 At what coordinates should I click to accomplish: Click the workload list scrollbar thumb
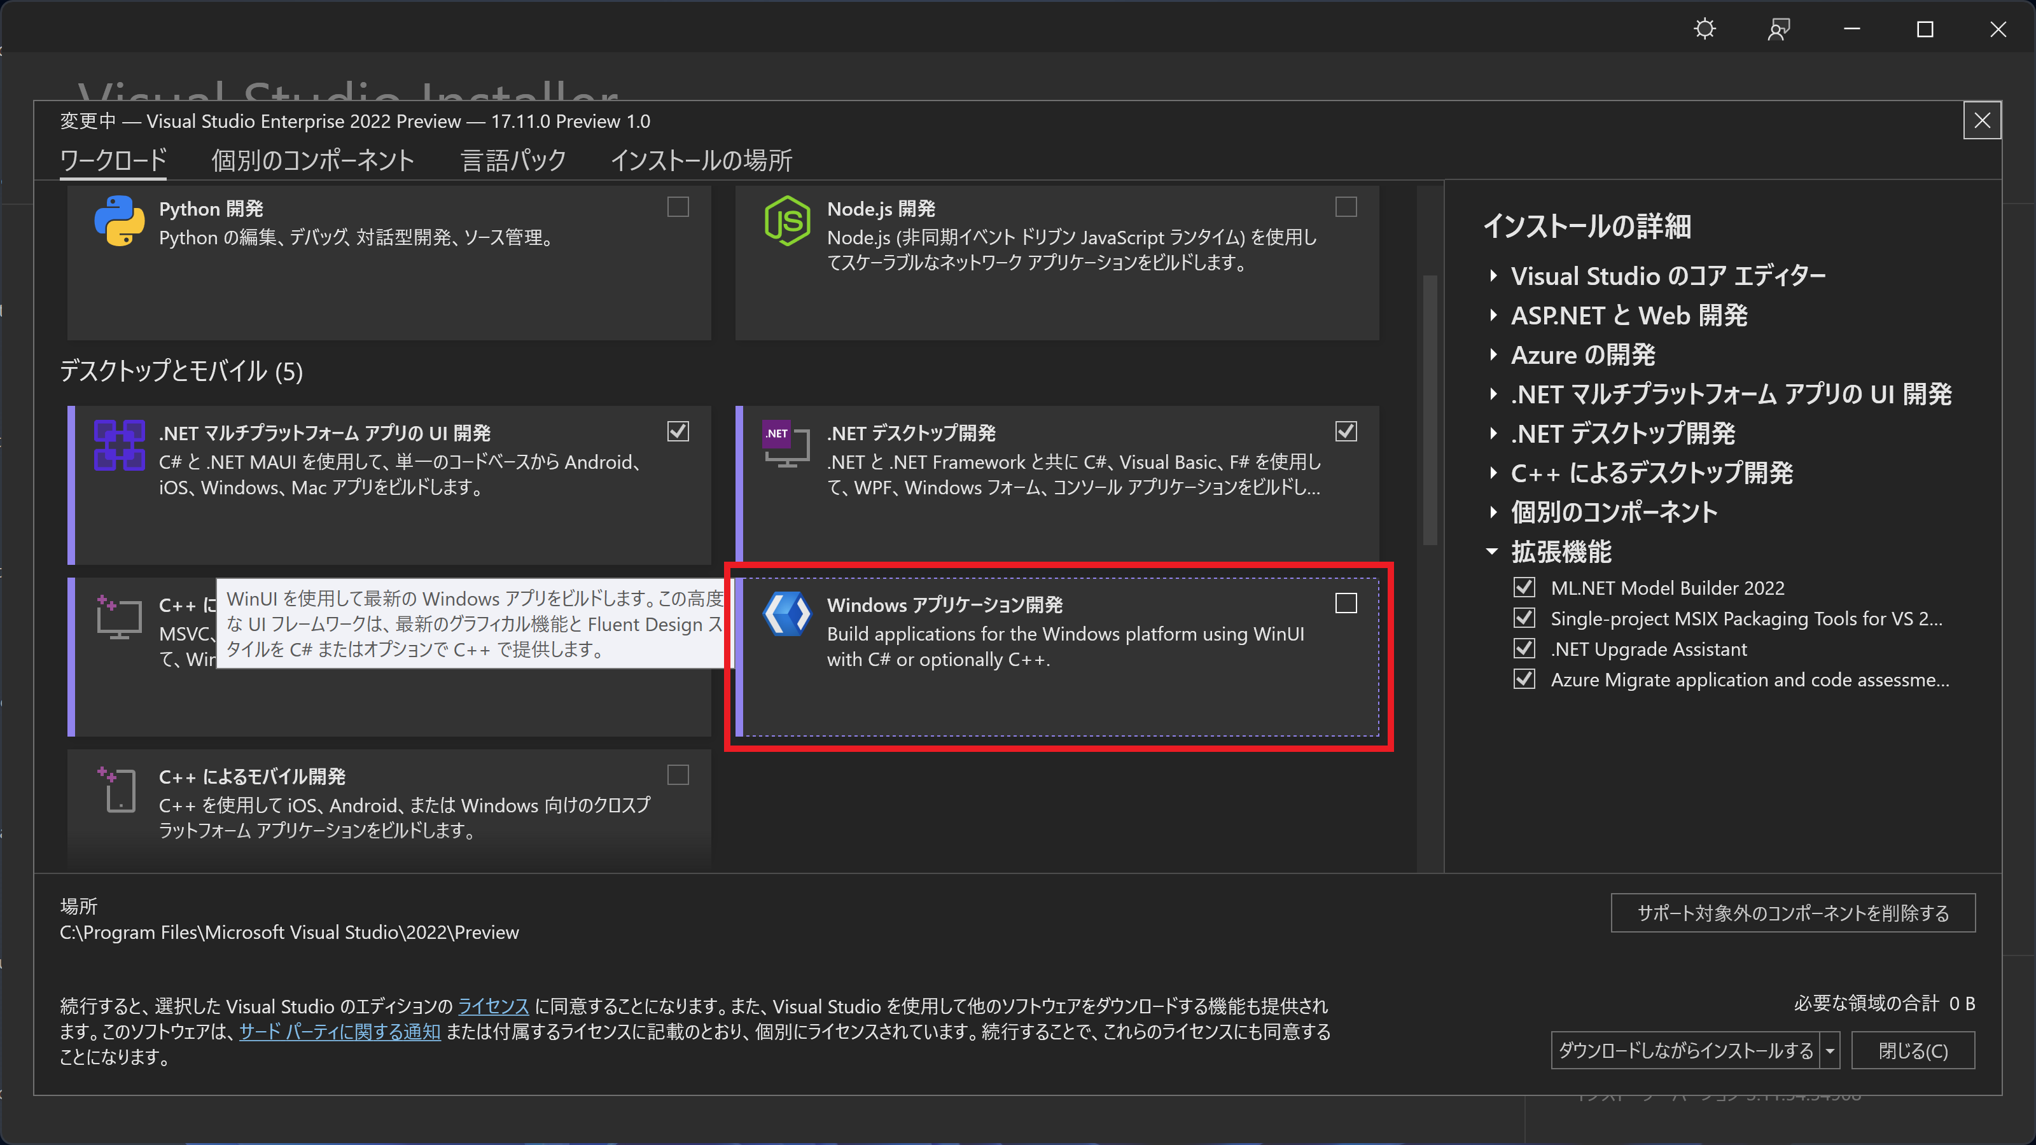point(1430,409)
